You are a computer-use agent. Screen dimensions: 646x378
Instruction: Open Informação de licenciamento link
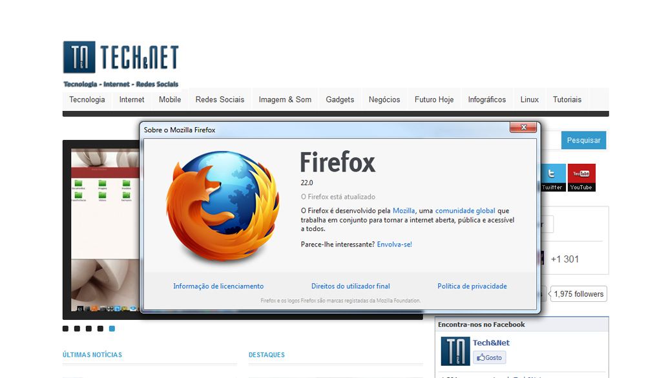(x=218, y=286)
